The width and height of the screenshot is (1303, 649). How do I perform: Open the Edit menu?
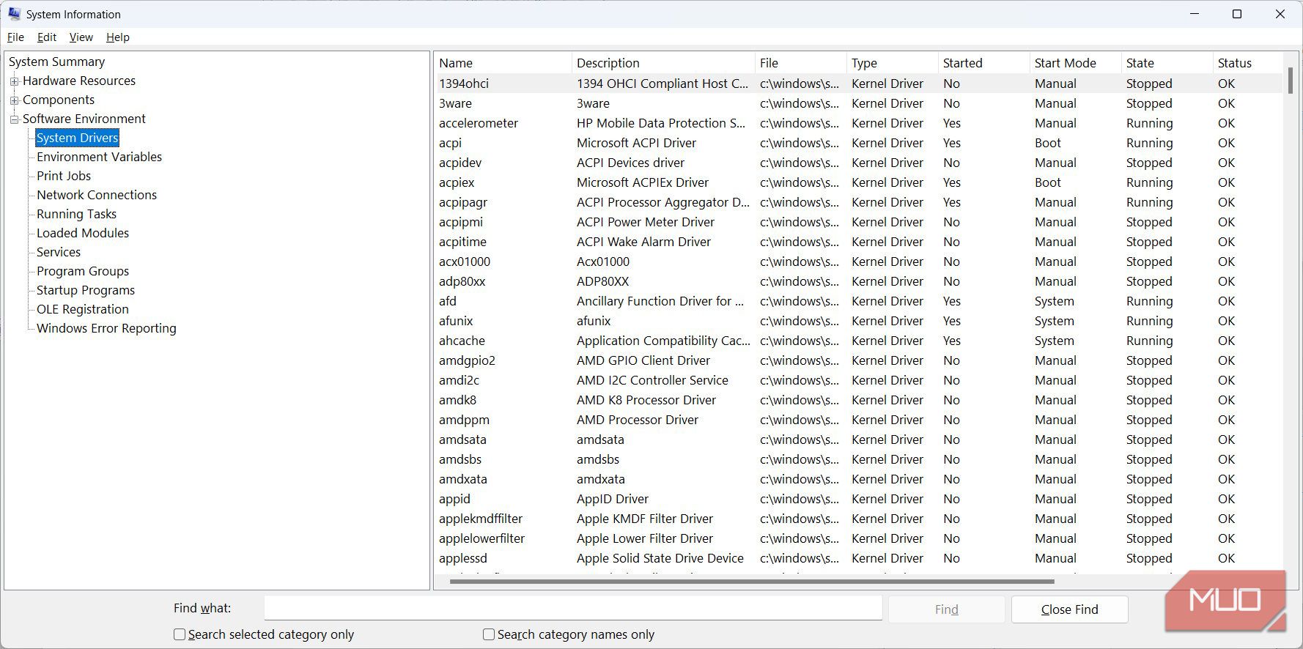tap(47, 37)
